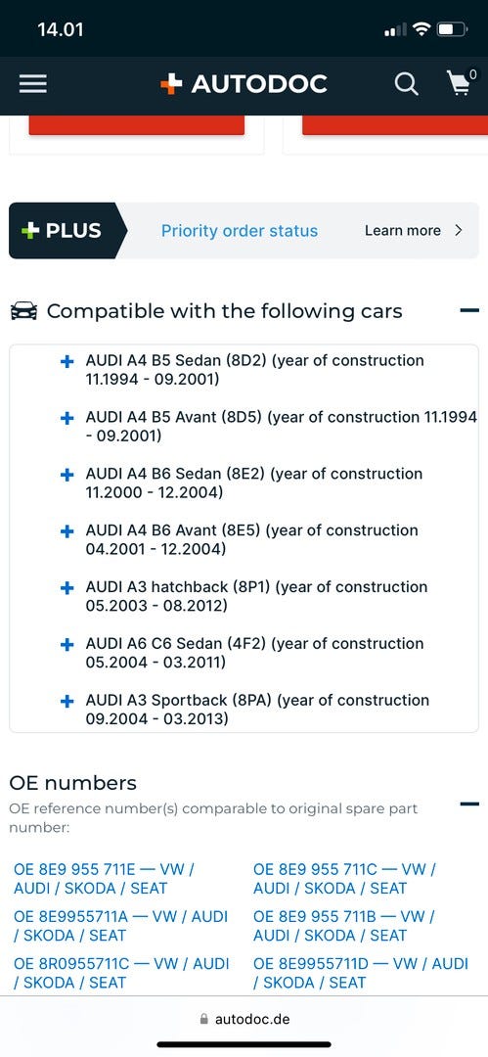Collapse the compatible cars section
The height and width of the screenshot is (1057, 488).
(469, 311)
